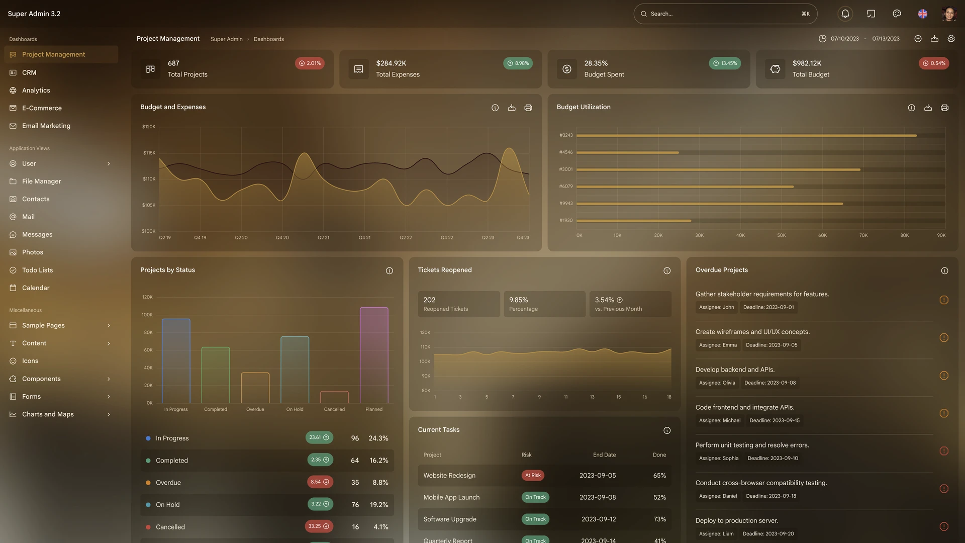
Task: Click the clock icon beside date range
Action: tap(822, 39)
